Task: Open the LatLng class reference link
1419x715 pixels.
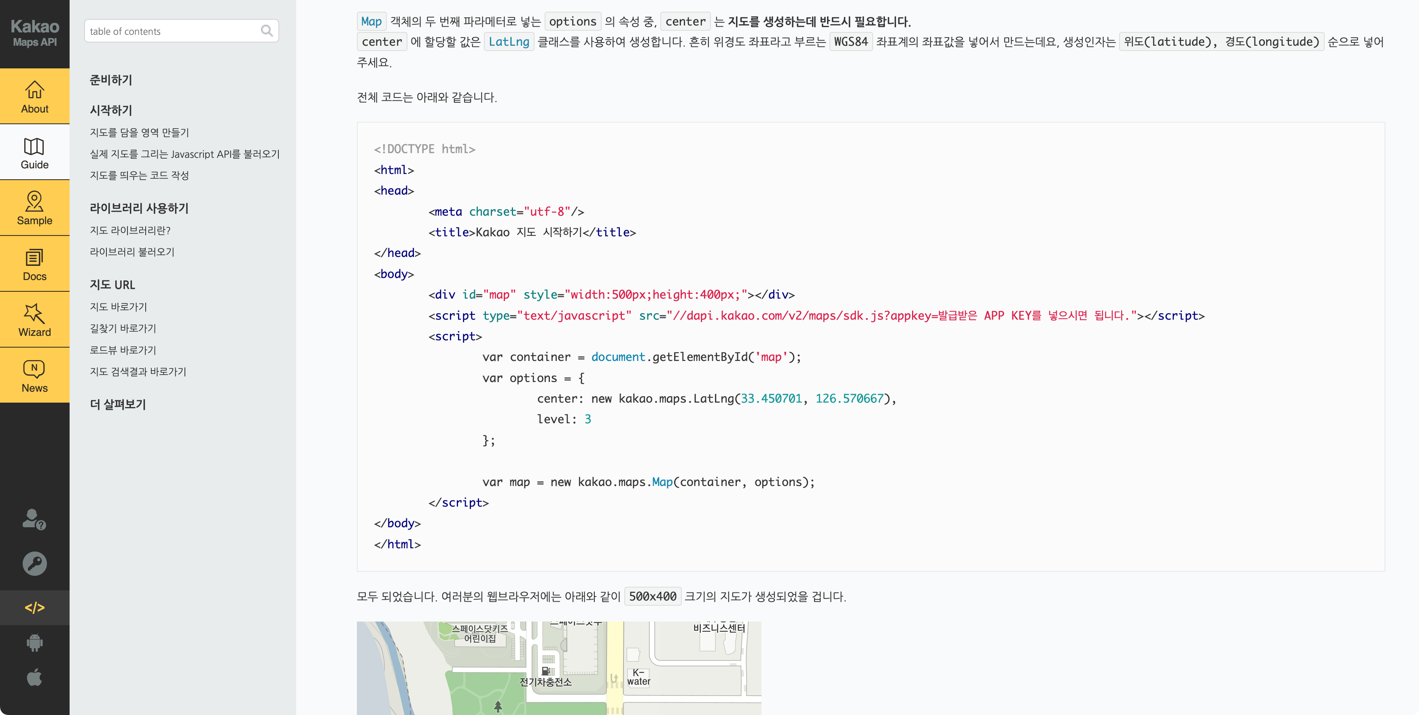Action: point(509,42)
